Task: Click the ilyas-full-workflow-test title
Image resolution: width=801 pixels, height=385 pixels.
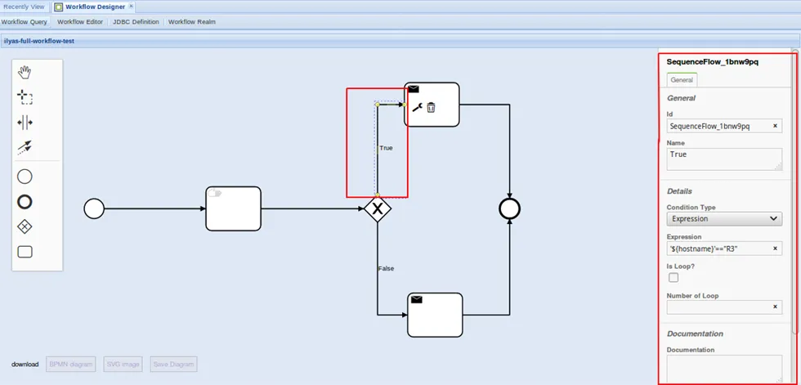Action: coord(39,41)
